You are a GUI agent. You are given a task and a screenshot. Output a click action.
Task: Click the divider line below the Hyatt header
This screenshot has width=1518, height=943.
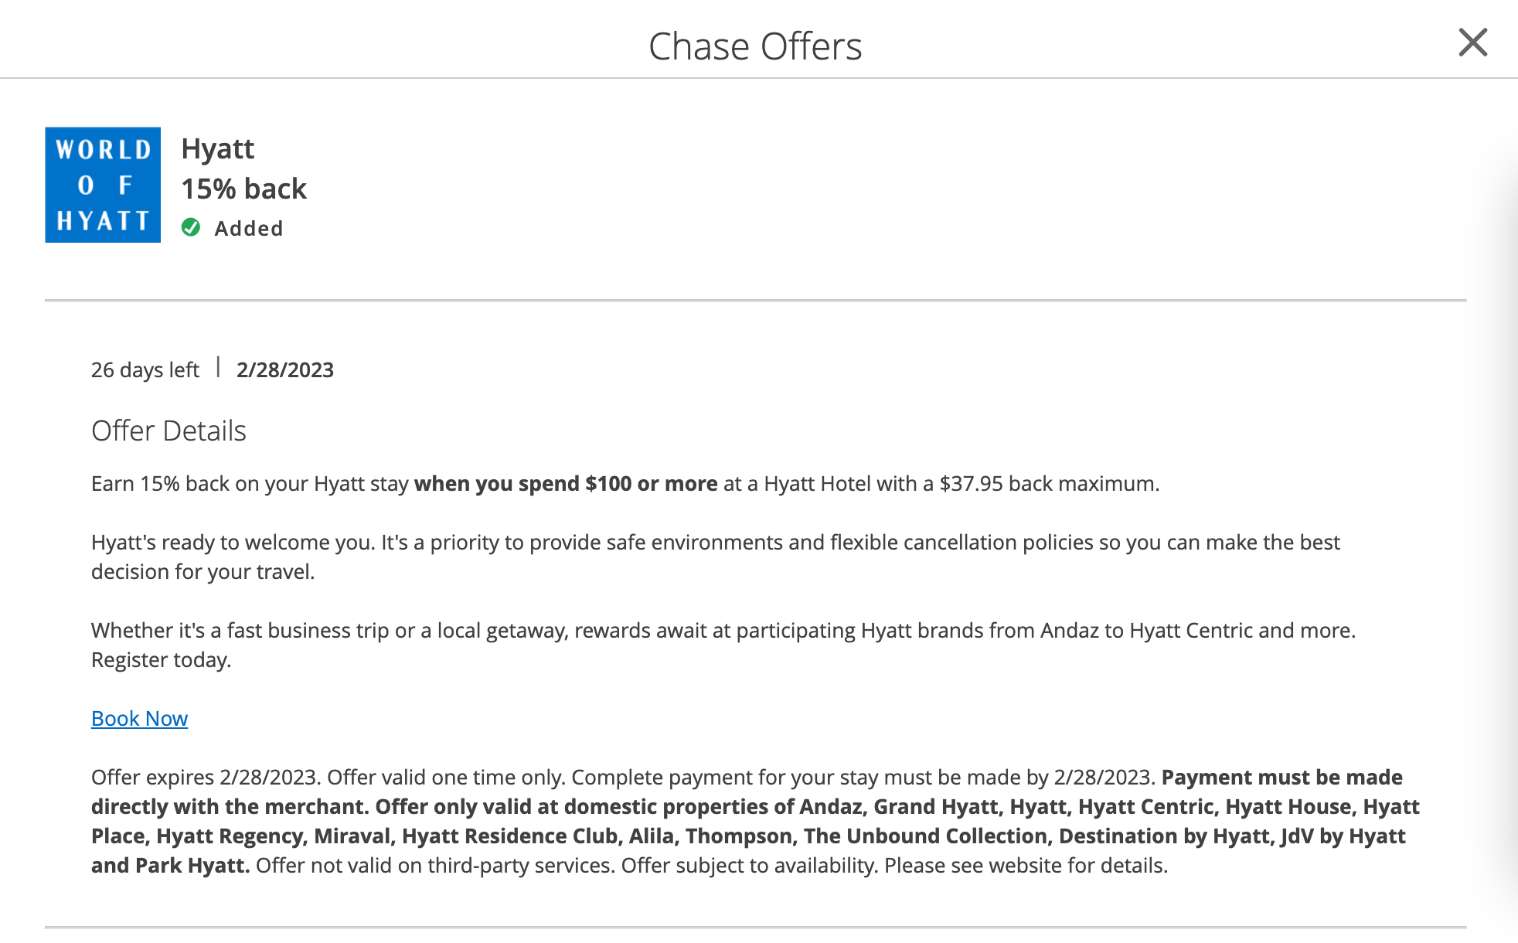point(756,298)
